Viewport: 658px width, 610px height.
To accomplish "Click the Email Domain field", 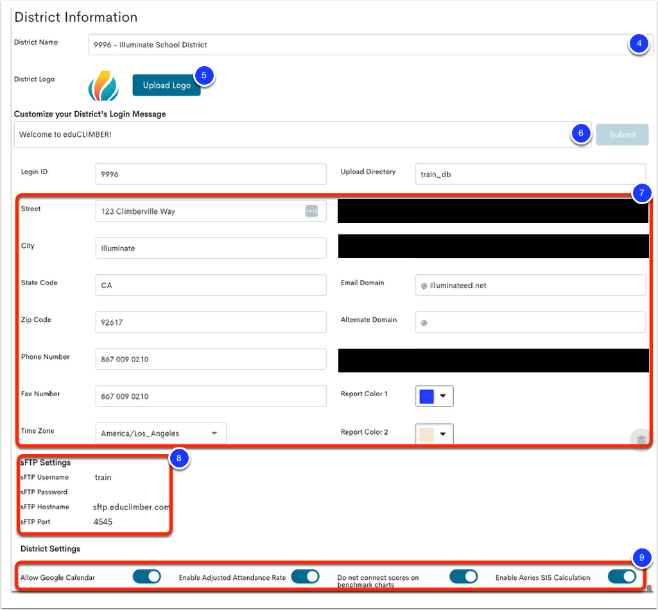I will [x=530, y=285].
